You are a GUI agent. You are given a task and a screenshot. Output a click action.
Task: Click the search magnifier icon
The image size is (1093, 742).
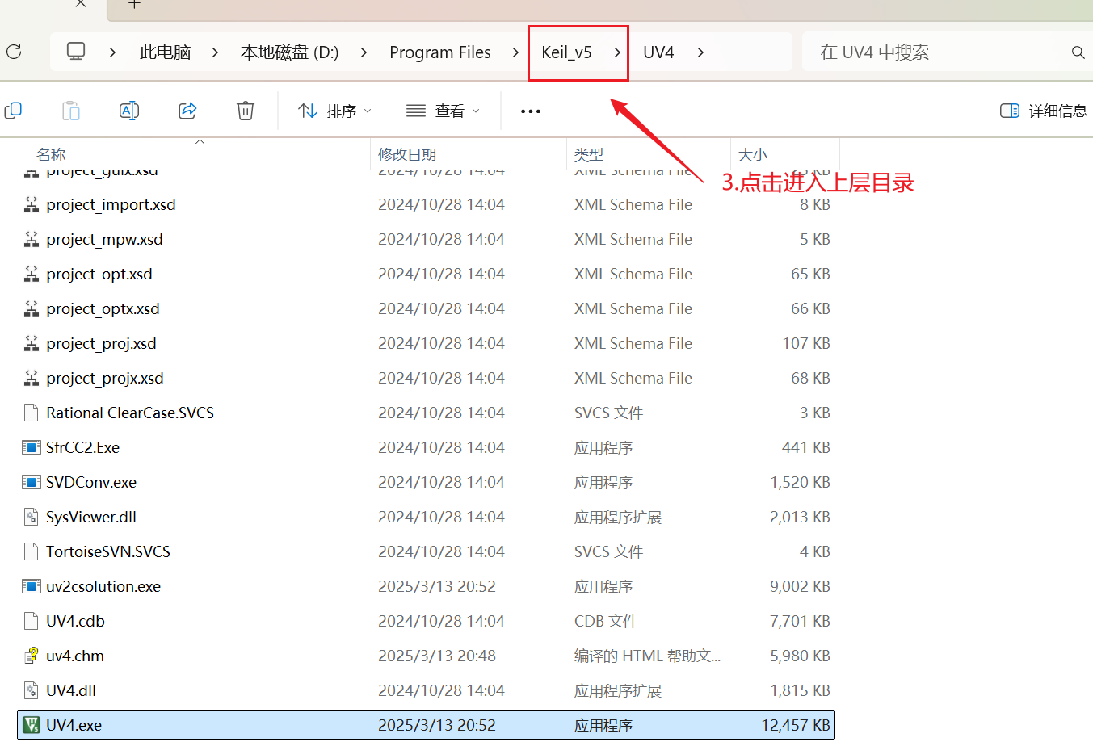1078,52
